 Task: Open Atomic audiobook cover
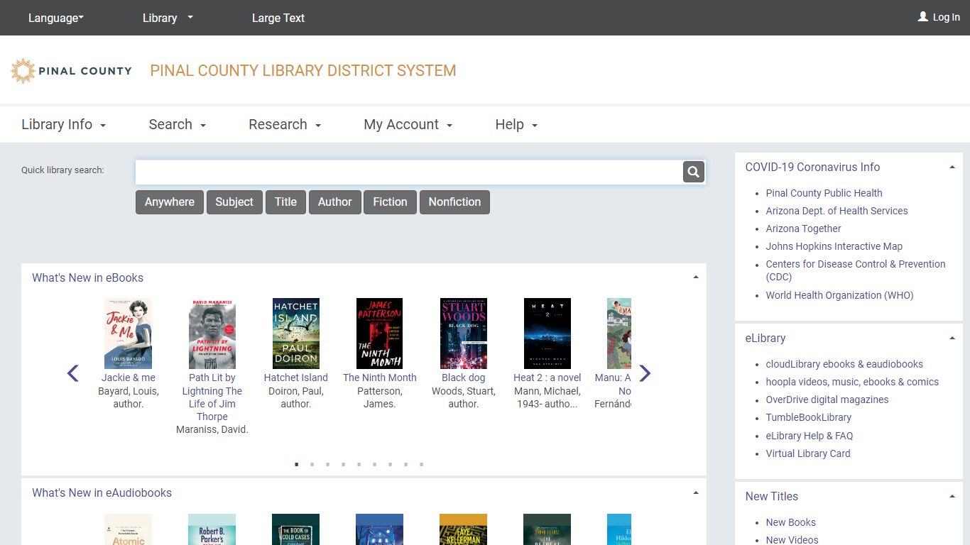(x=128, y=529)
